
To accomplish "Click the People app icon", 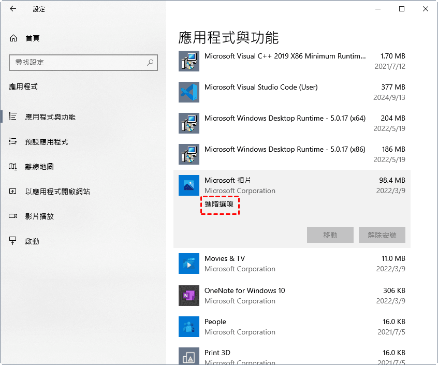I will point(189,327).
